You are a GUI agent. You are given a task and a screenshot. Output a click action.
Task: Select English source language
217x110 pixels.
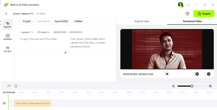click(x=27, y=21)
